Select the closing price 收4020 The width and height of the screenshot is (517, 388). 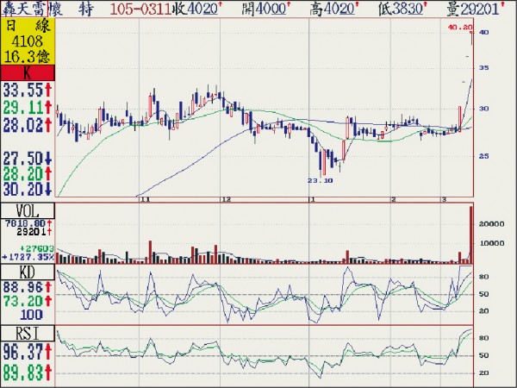tap(196, 9)
